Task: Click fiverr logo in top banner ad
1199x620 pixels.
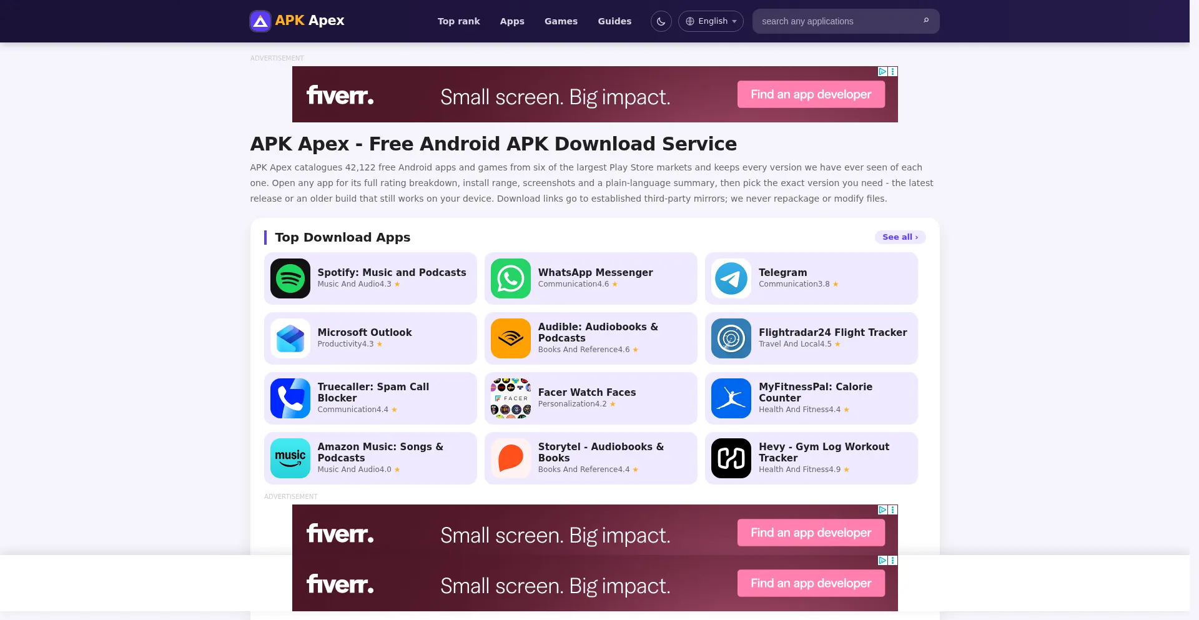Action: [x=340, y=95]
